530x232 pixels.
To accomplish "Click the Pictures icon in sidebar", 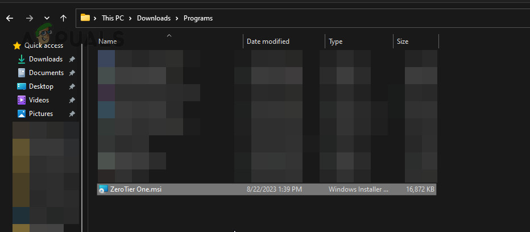I will tap(21, 114).
